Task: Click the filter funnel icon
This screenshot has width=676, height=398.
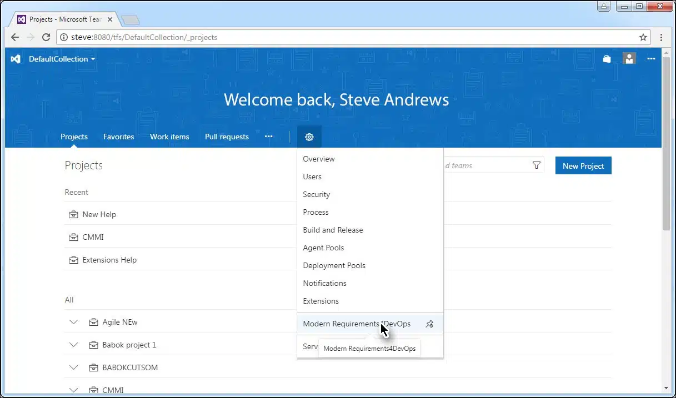Action: 536,165
